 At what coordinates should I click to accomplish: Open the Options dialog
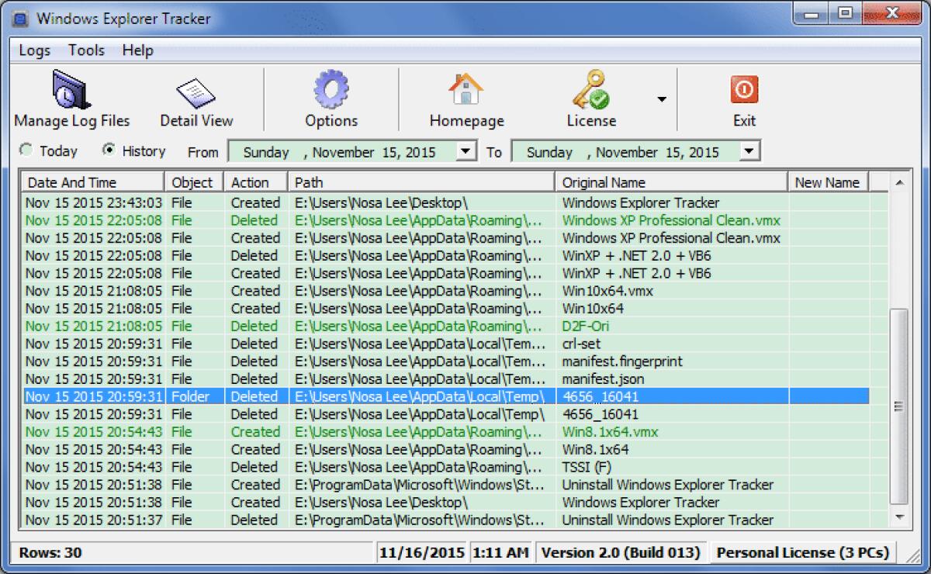331,99
